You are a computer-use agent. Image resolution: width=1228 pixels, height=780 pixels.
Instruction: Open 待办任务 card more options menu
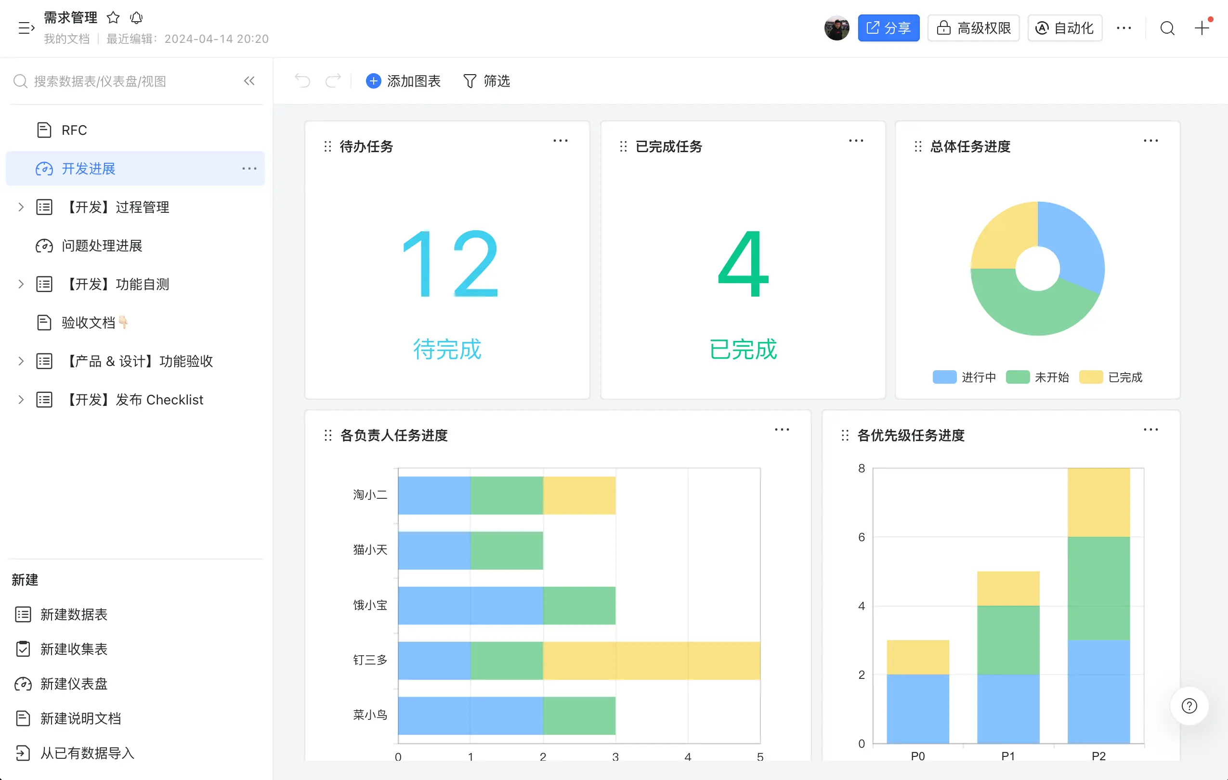560,141
